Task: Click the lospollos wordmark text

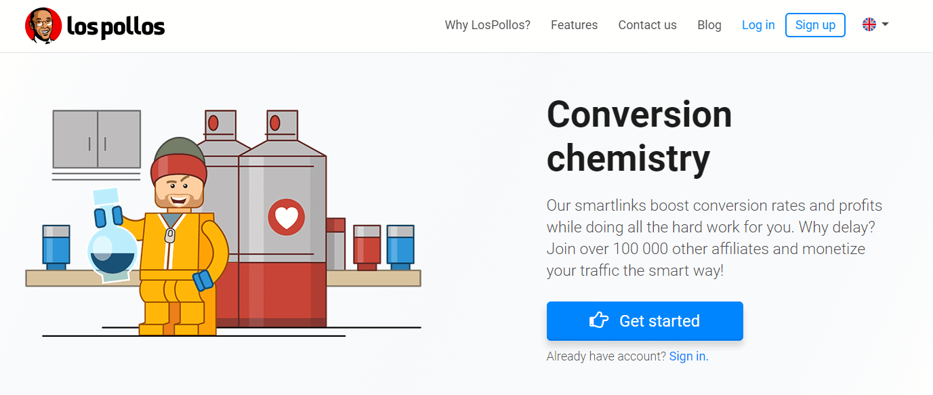Action: (x=116, y=27)
